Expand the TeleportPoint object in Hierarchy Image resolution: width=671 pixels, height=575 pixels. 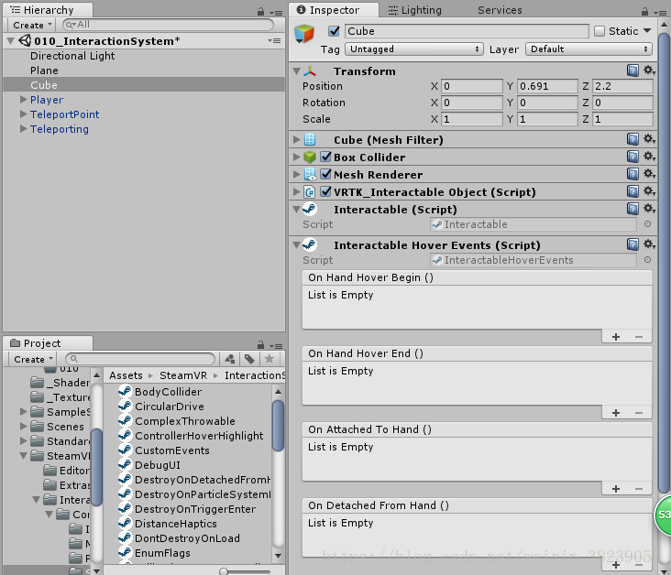[x=24, y=114]
